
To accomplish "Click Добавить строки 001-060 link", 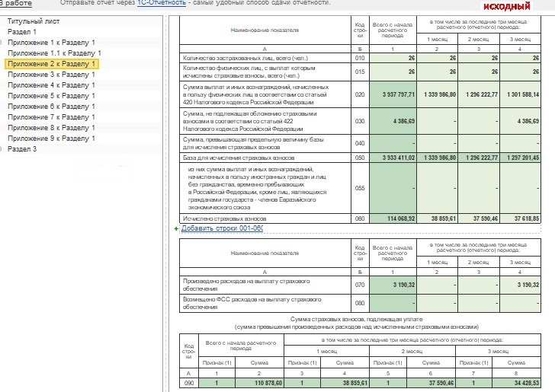I will (222, 228).
